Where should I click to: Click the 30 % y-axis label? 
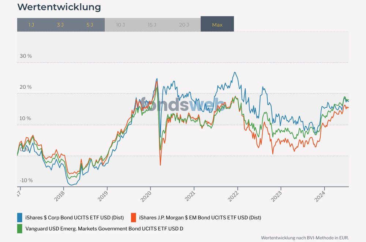pos(26,56)
